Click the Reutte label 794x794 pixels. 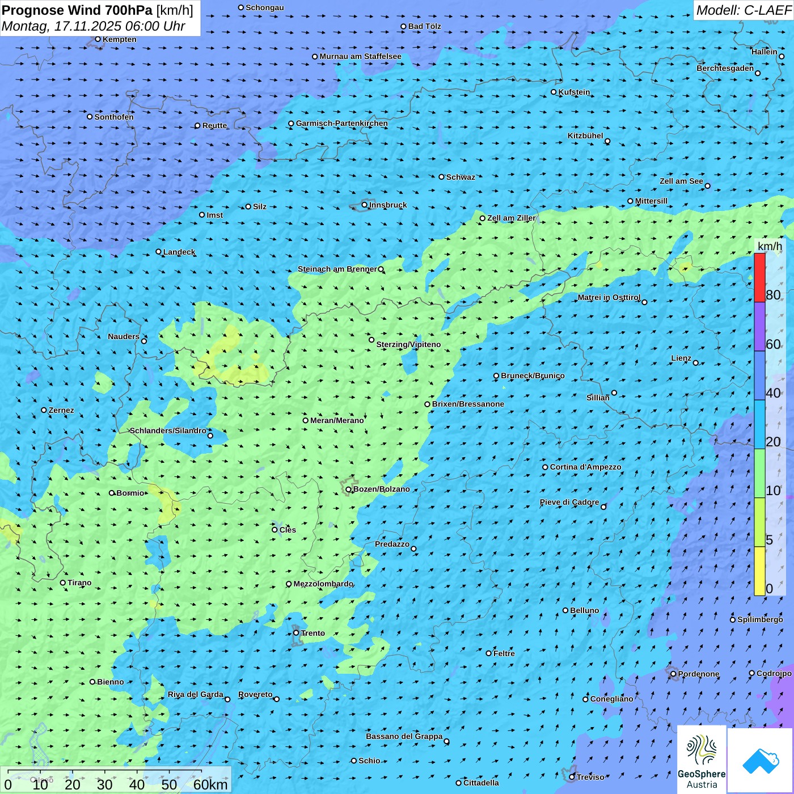click(214, 125)
